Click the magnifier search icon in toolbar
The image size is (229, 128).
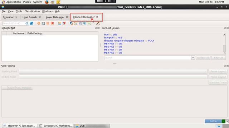27,23
